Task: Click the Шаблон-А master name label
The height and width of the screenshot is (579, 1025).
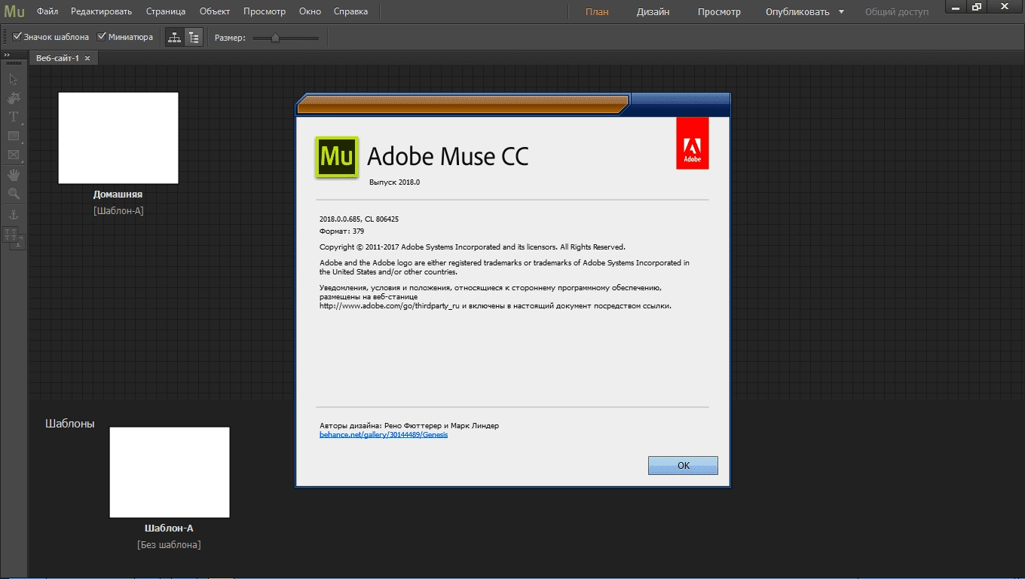Action: [x=169, y=528]
